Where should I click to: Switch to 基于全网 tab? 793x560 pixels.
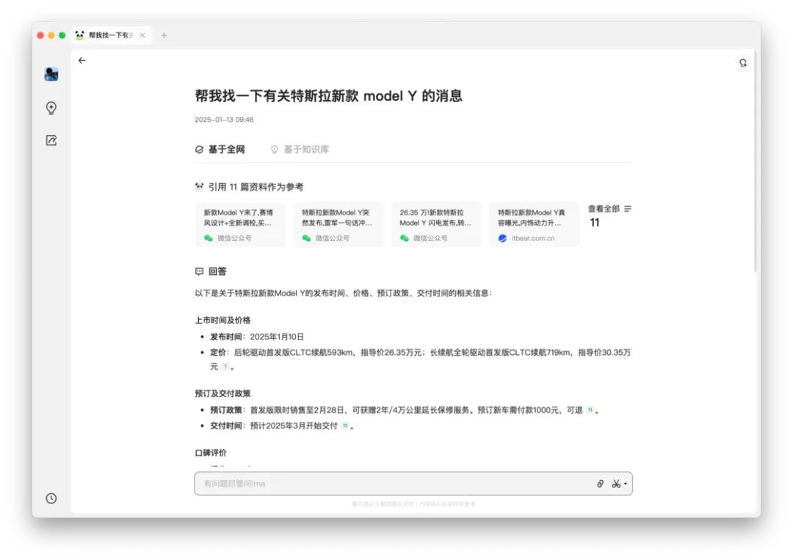coord(220,149)
